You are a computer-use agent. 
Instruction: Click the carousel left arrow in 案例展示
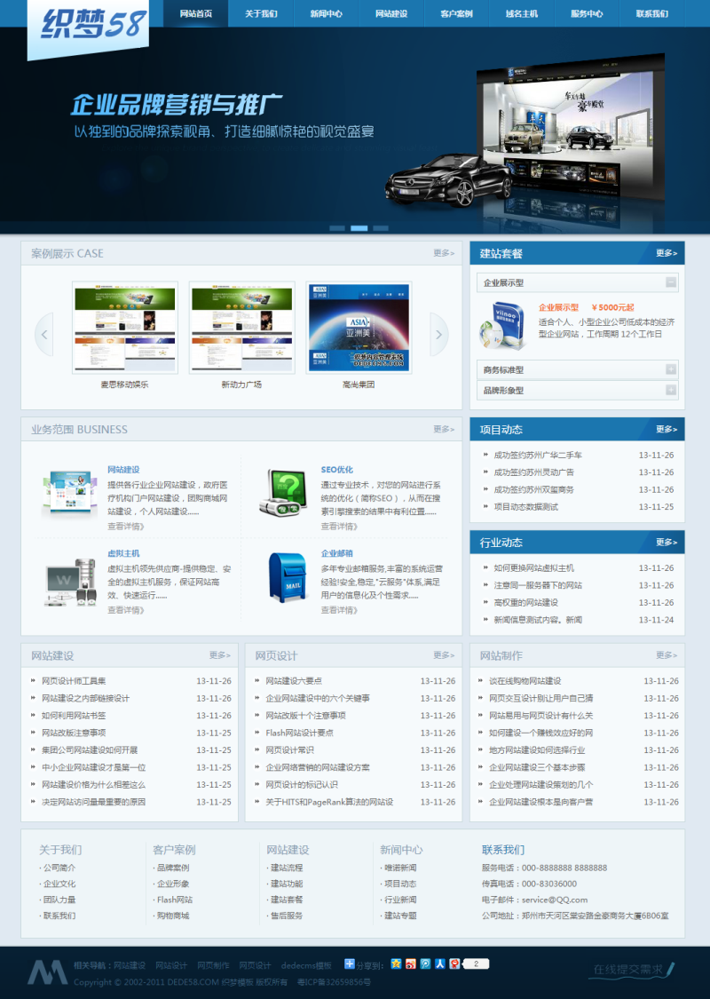(x=43, y=333)
